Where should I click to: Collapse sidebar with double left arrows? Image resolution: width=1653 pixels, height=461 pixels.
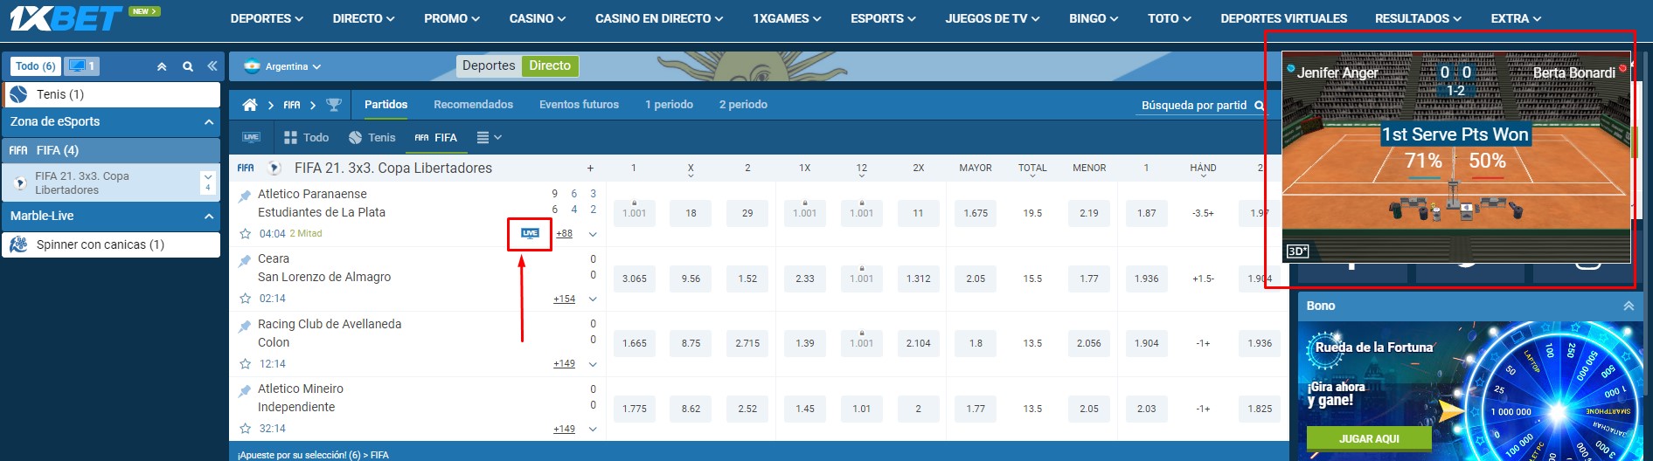pos(212,66)
